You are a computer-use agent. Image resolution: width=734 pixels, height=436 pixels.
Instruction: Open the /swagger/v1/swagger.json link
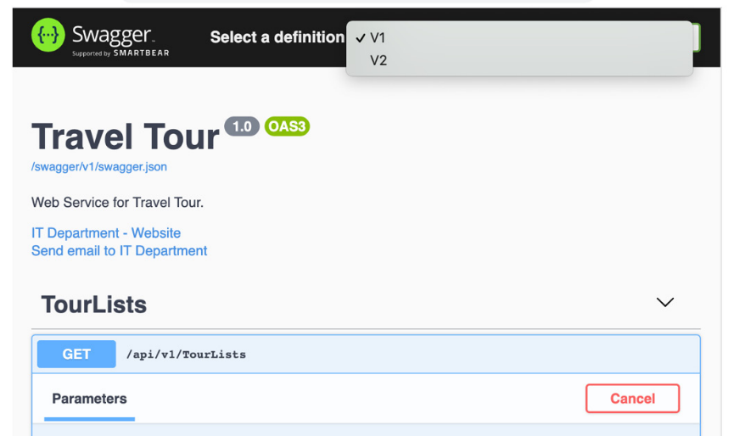(99, 167)
